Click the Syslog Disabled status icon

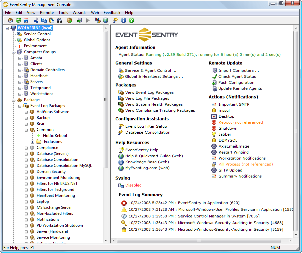121,186
